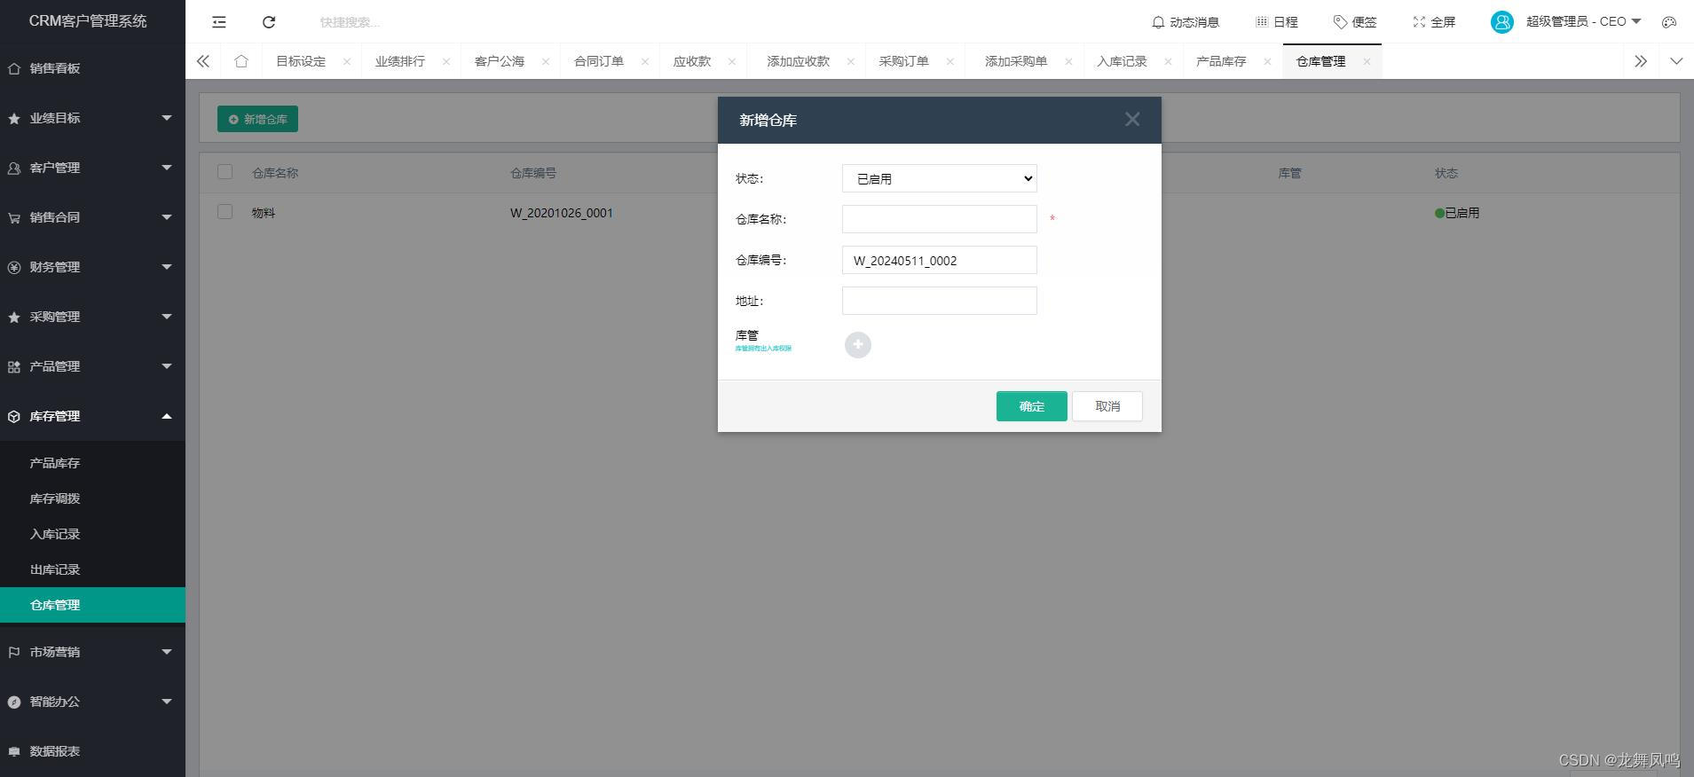The height and width of the screenshot is (777, 1694).
Task: Close the 新增仓库 dialog with X
Action: (1132, 120)
